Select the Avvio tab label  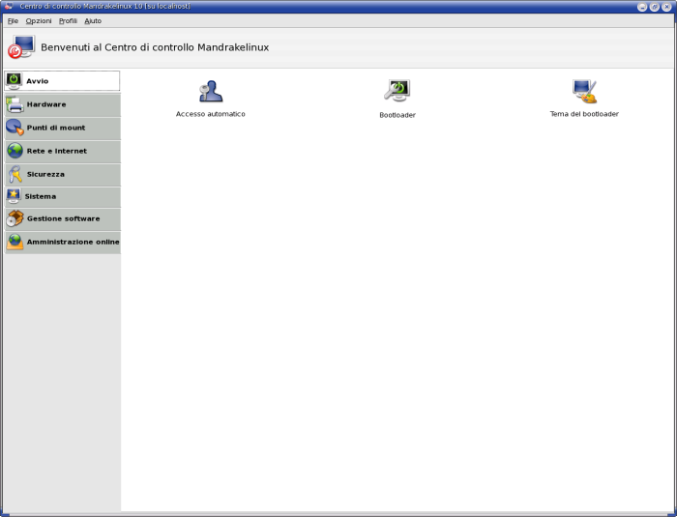38,81
